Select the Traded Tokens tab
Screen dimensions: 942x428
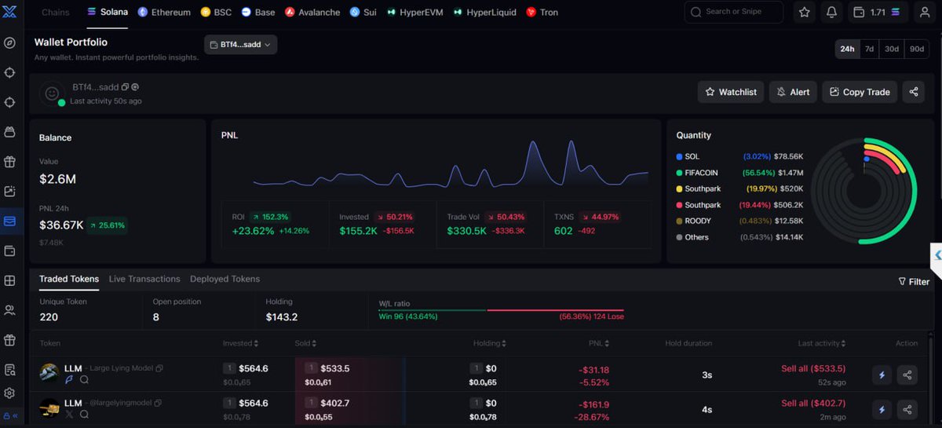point(69,279)
